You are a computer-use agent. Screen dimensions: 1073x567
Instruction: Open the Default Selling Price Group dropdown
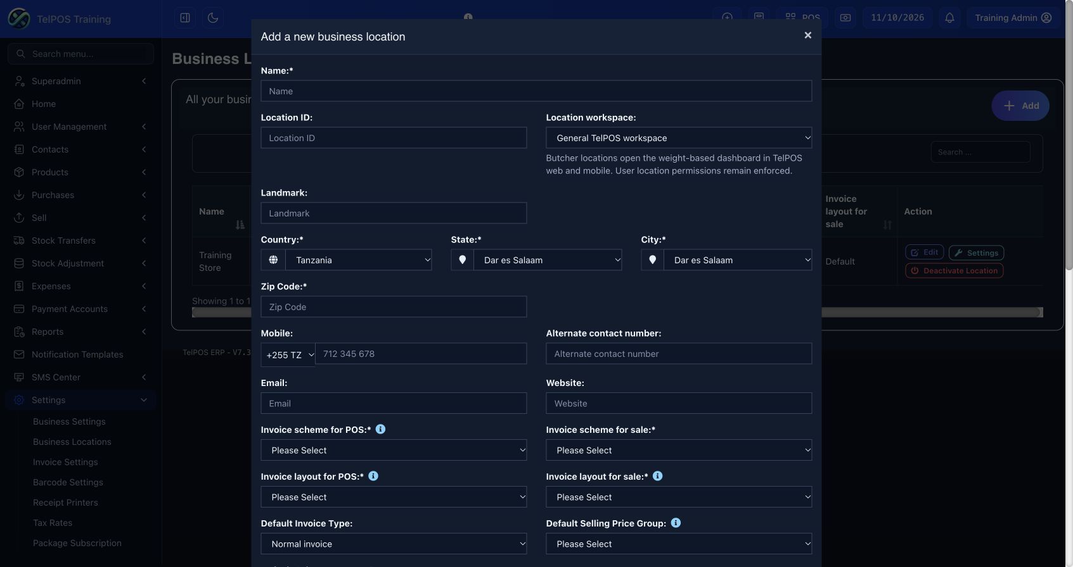pos(679,544)
